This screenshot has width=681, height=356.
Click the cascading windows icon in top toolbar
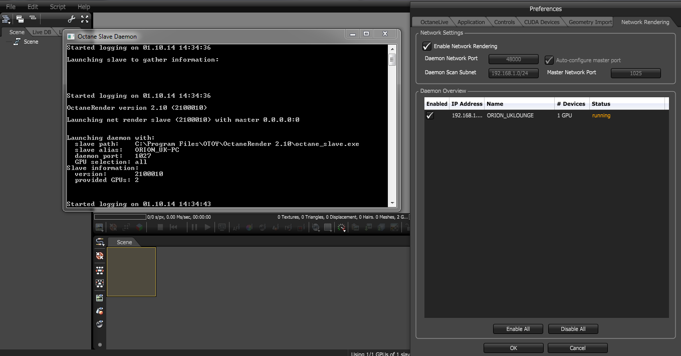pos(20,19)
